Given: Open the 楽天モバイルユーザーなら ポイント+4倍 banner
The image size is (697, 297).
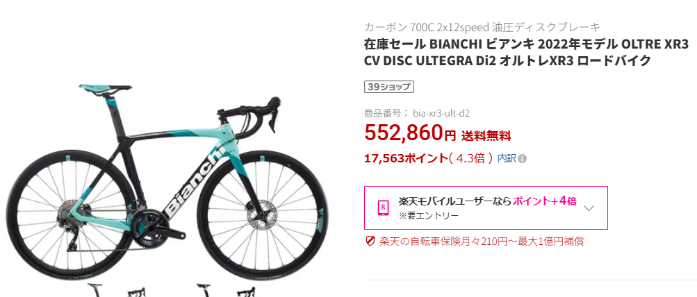Looking at the screenshot, I should coord(486,207).
